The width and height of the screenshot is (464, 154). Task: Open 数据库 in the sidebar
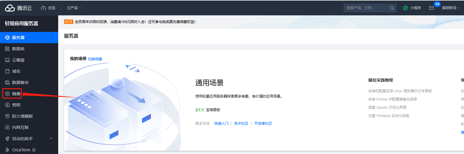tap(29, 49)
